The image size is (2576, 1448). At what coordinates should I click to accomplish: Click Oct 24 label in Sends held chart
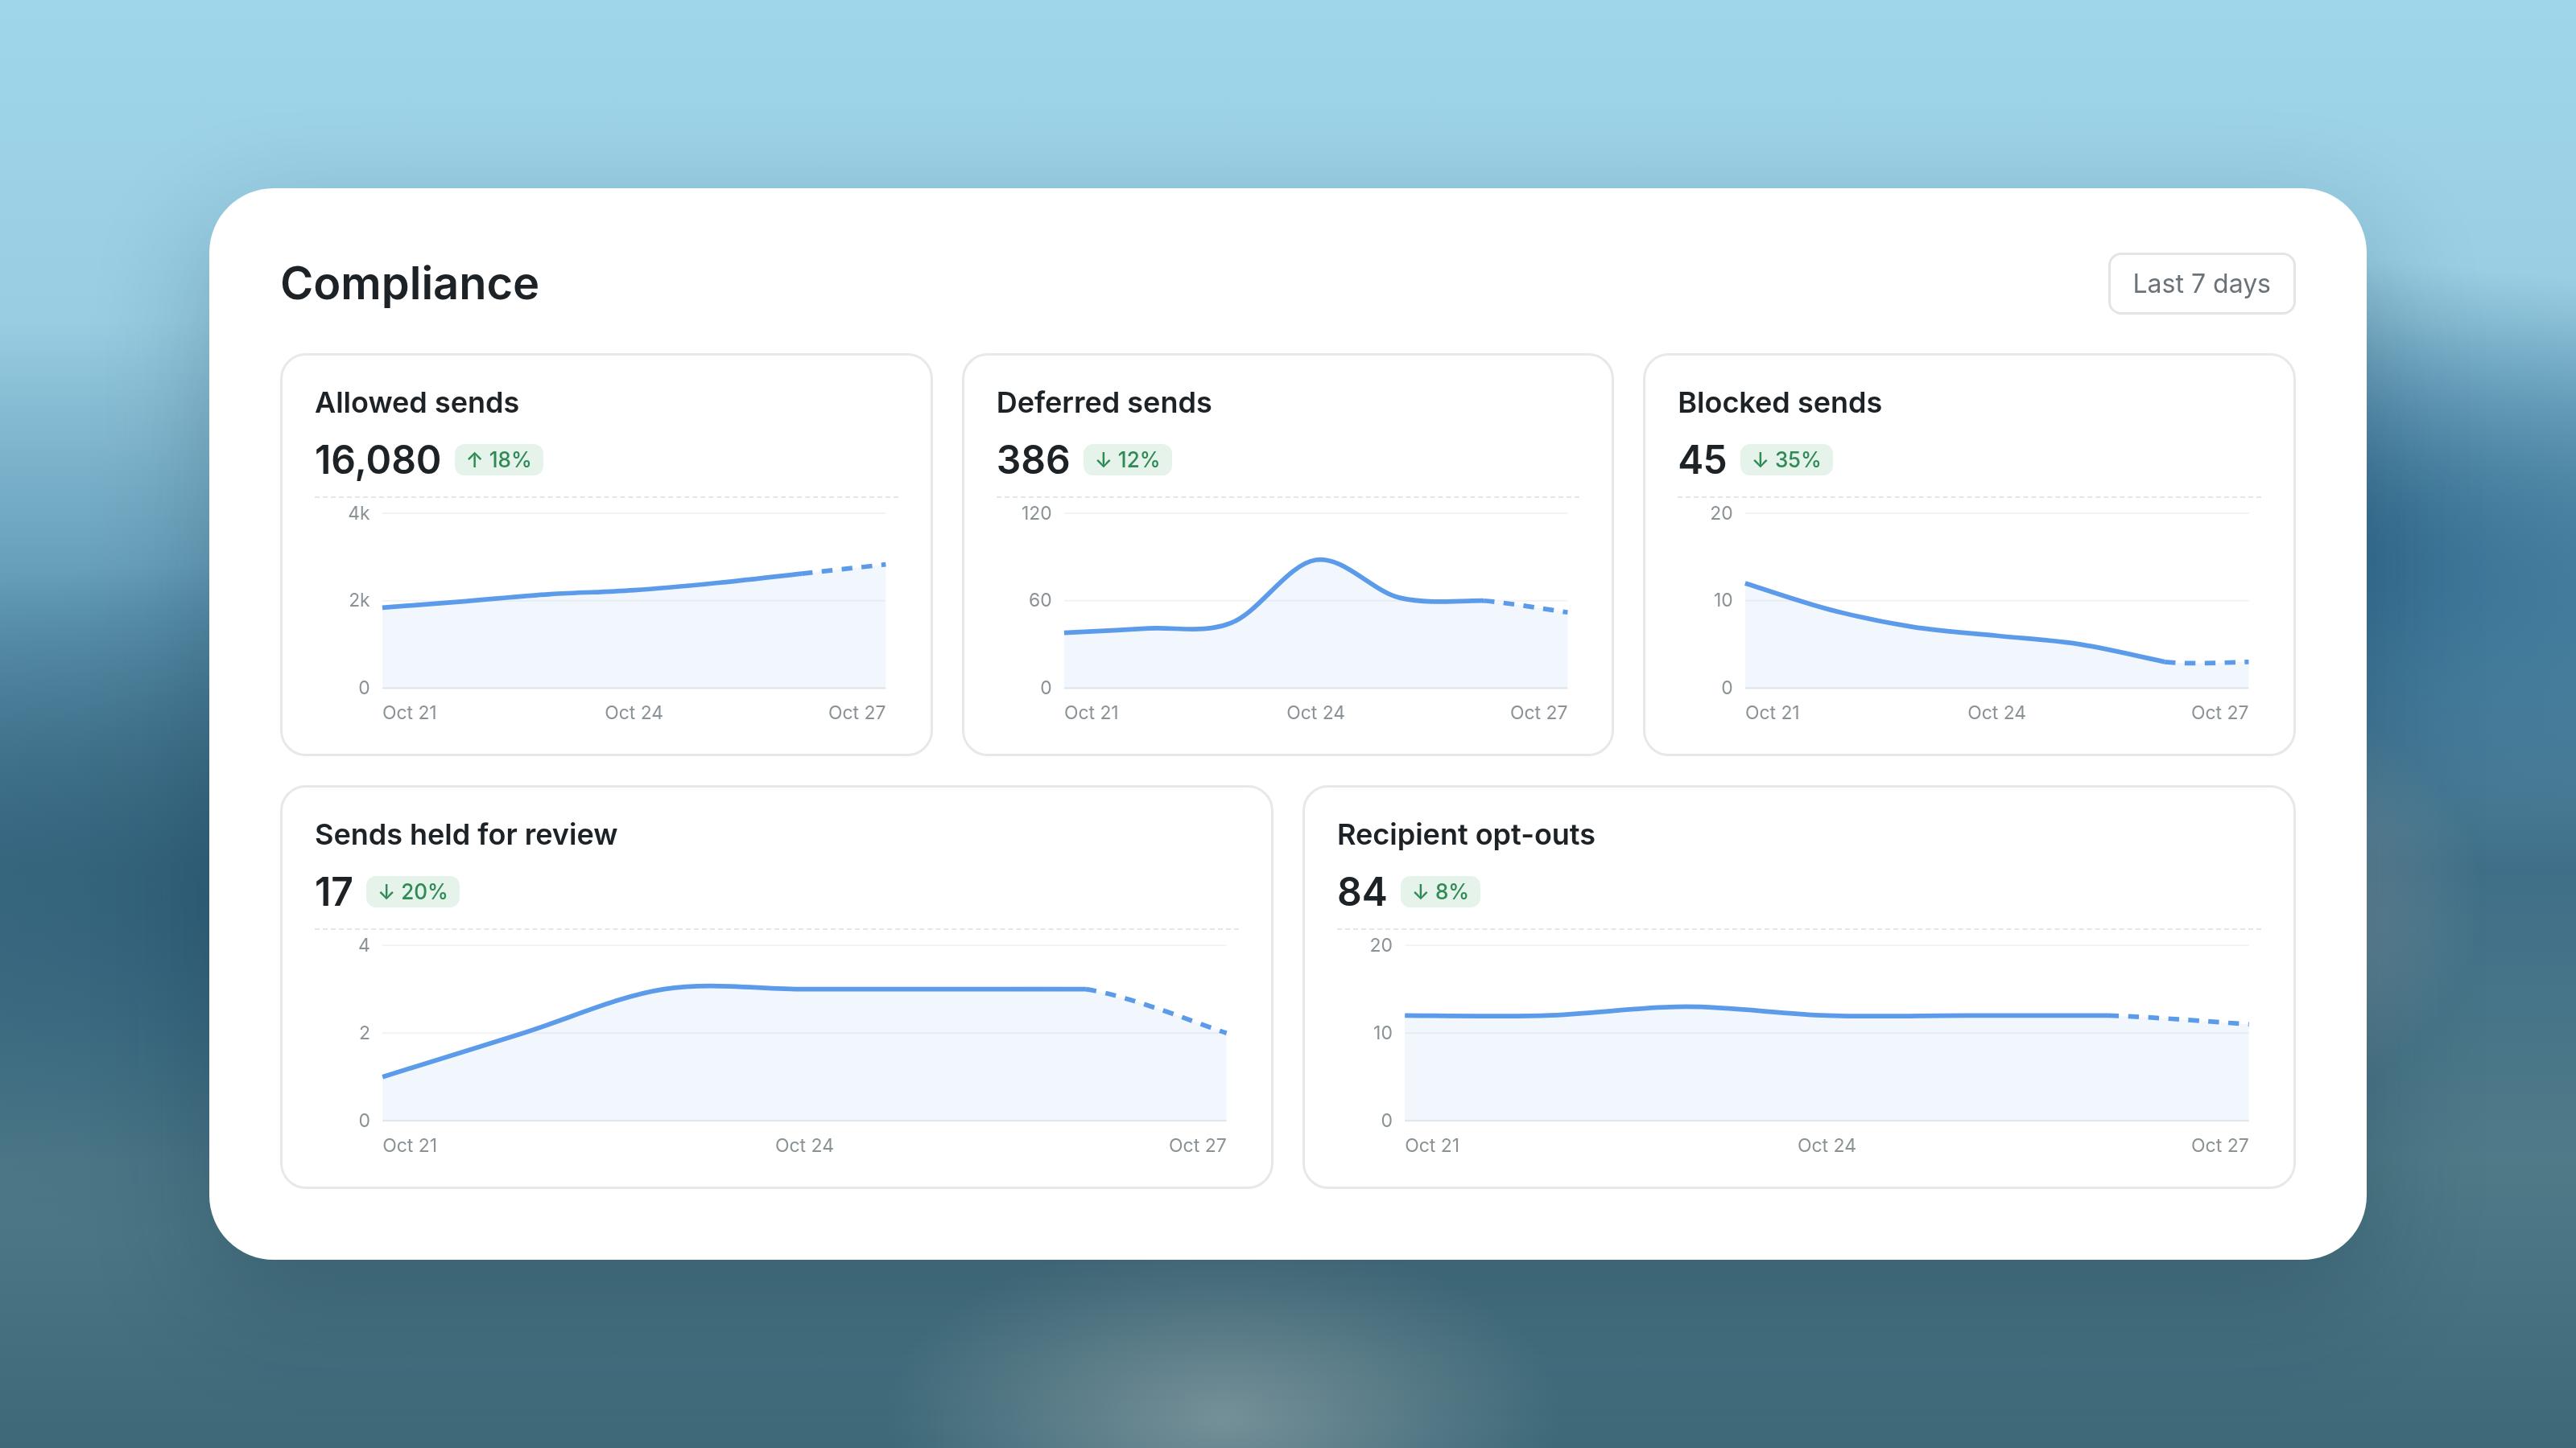pos(804,1146)
